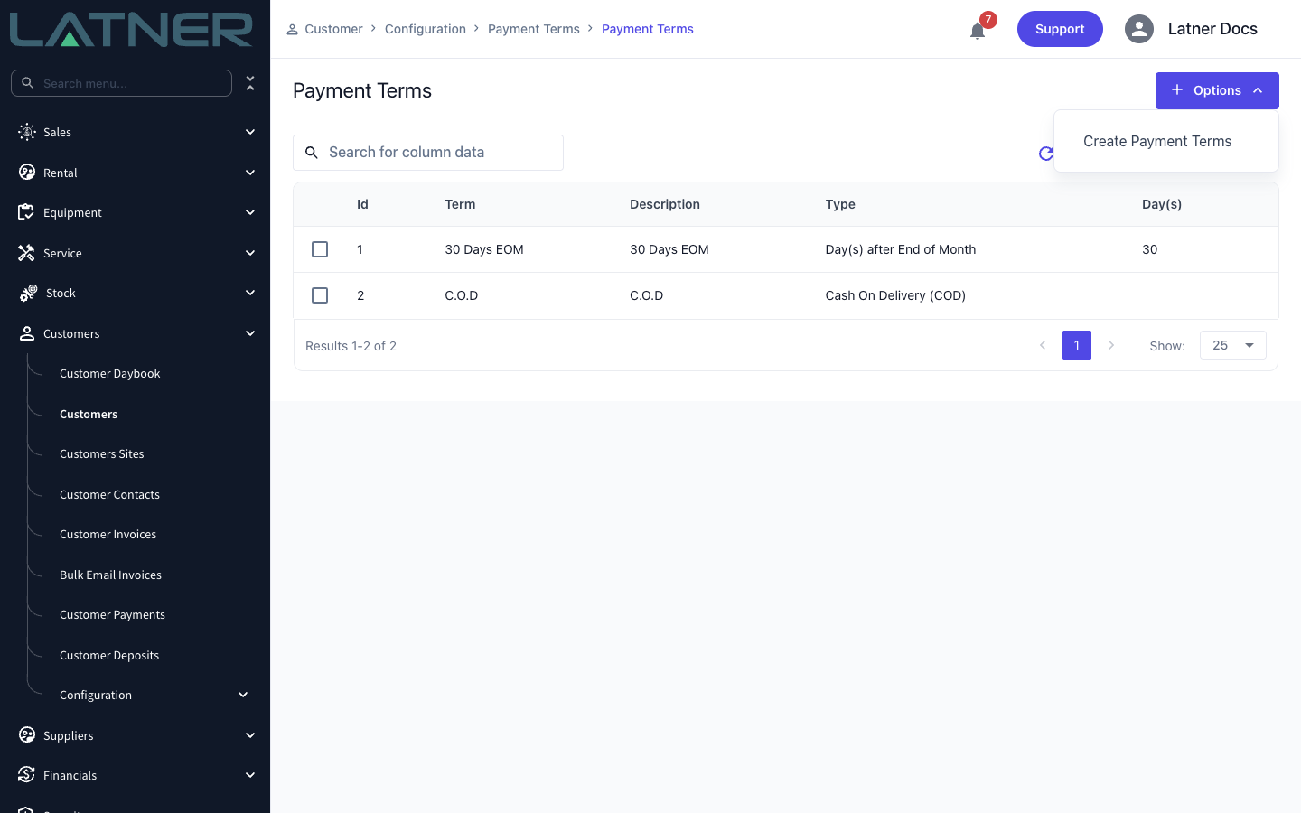The height and width of the screenshot is (813, 1301).
Task: Open the notifications bell
Action: (x=978, y=31)
